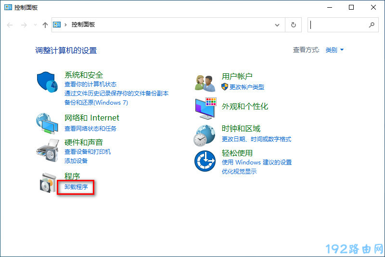Expand the recent locations chevron
Image resolution: width=385 pixels, height=257 pixels.
(x=35, y=25)
